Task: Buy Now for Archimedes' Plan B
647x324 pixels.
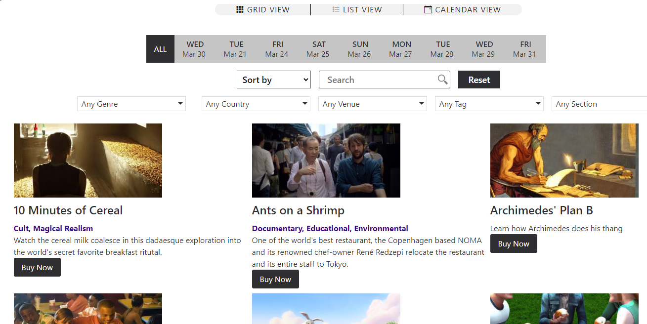Action: click(514, 243)
